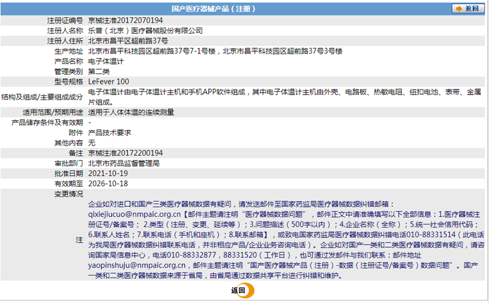Click registrant address 北京市昌平区超前路37号
Image resolution: width=489 pixels, height=304 pixels.
[128, 41]
